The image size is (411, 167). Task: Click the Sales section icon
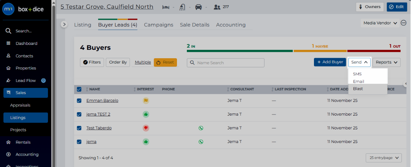pos(8,92)
